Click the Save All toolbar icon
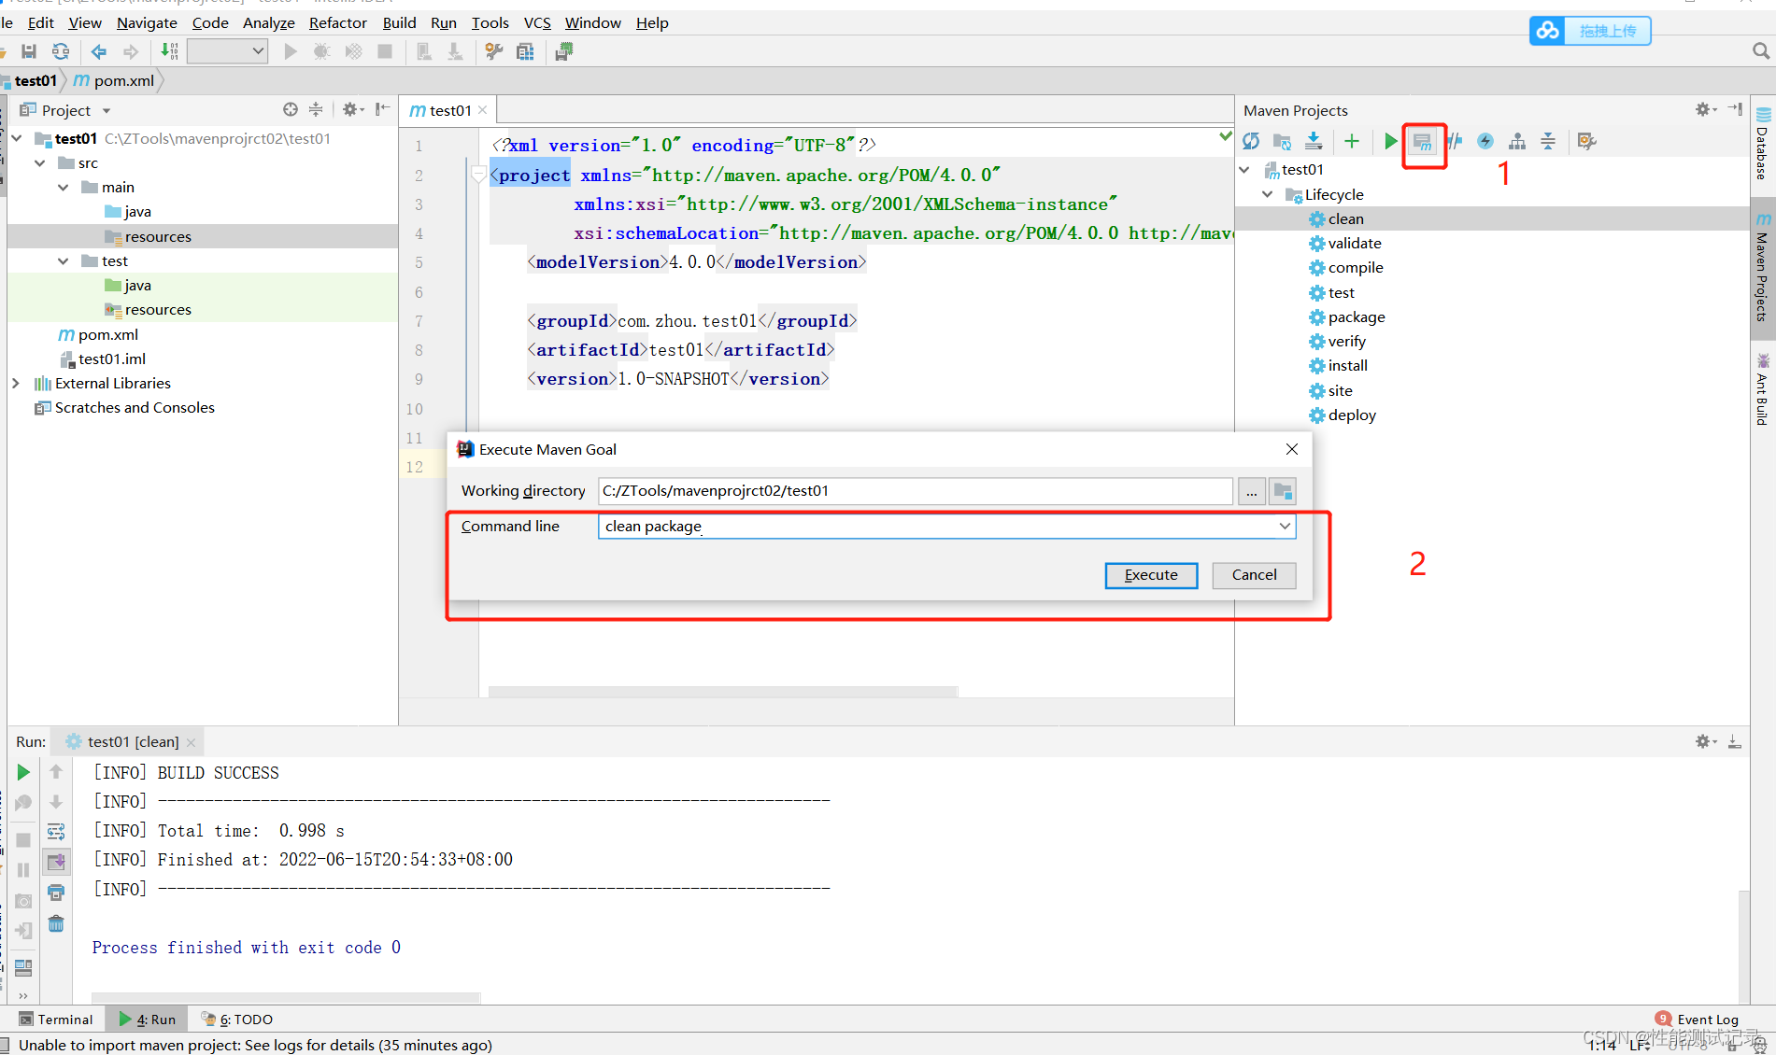1776x1055 pixels. coord(29,51)
